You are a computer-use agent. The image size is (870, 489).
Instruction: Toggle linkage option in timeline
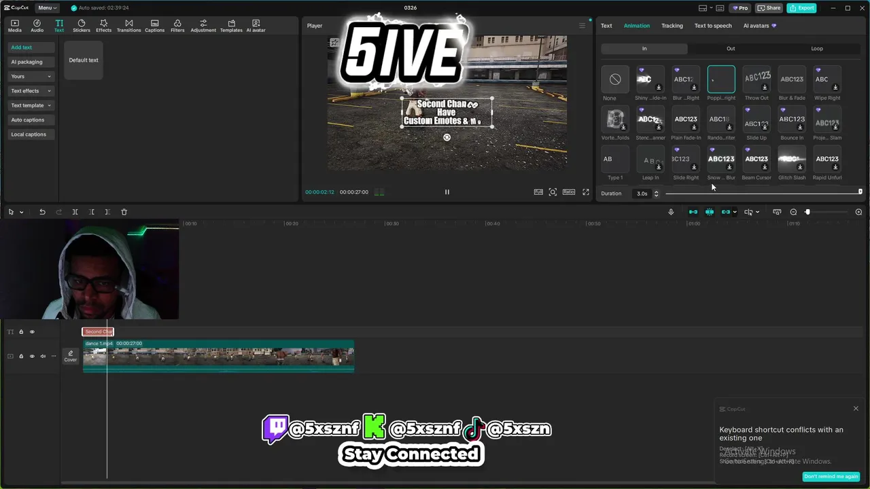point(725,212)
